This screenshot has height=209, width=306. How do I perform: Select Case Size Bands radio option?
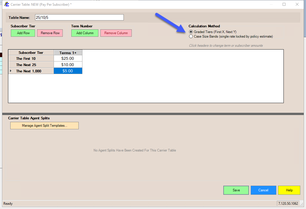pos(191,36)
